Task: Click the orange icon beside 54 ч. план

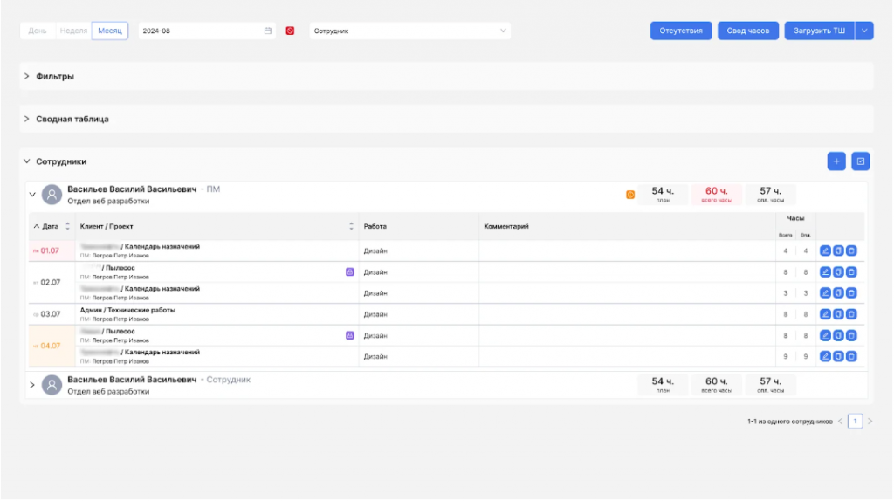Action: [x=630, y=195]
